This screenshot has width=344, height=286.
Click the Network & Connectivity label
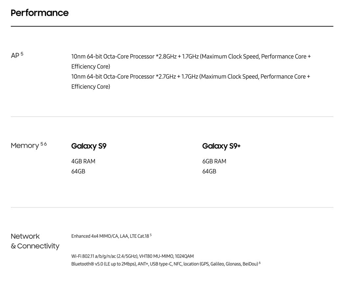(x=35, y=241)
